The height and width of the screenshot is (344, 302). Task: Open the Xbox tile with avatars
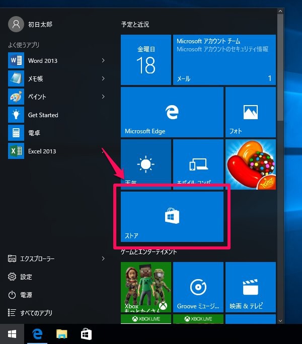coord(146,287)
